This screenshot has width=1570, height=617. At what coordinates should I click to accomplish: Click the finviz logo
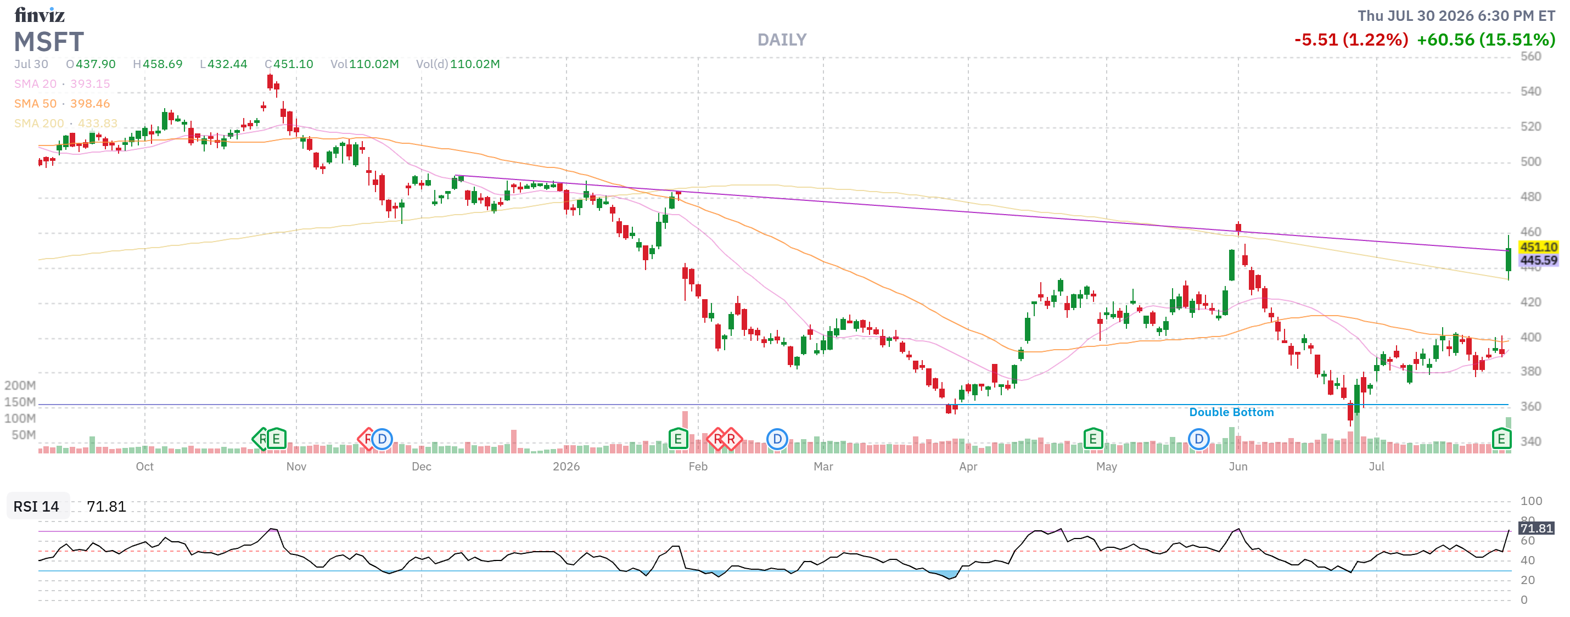40,14
